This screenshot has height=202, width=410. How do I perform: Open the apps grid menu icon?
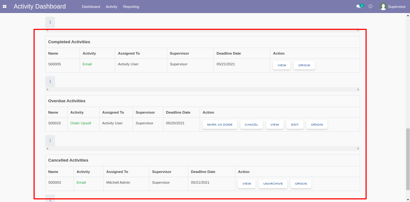5,6
